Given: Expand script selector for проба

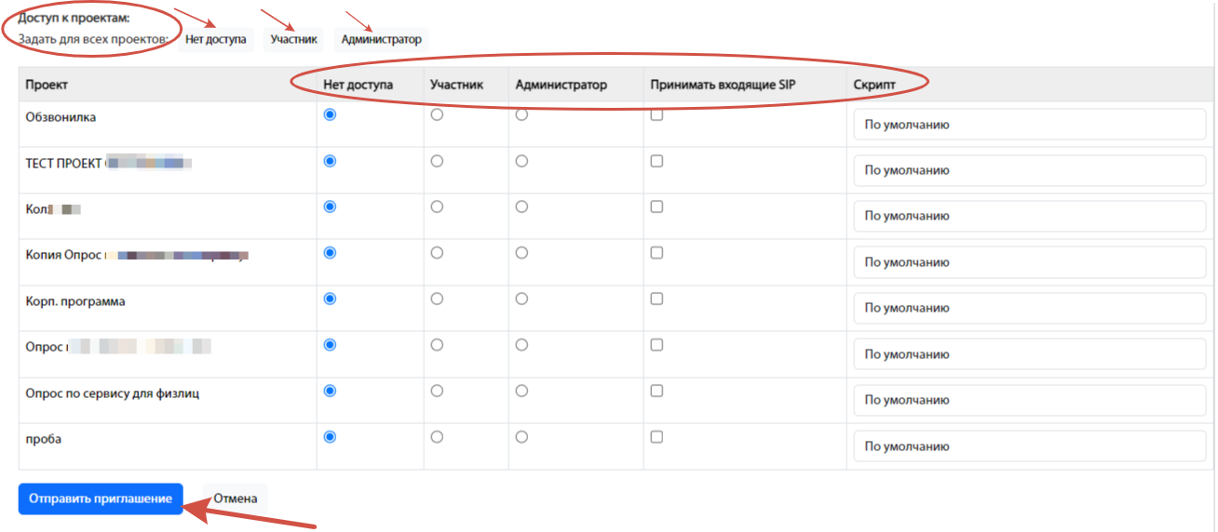Looking at the screenshot, I should [x=1029, y=446].
